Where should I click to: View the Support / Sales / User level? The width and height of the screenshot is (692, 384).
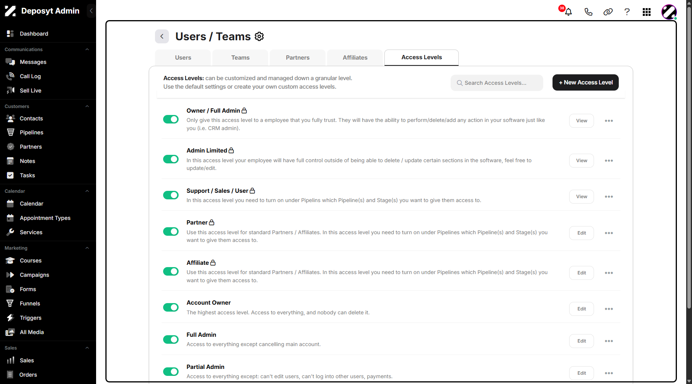(582, 197)
